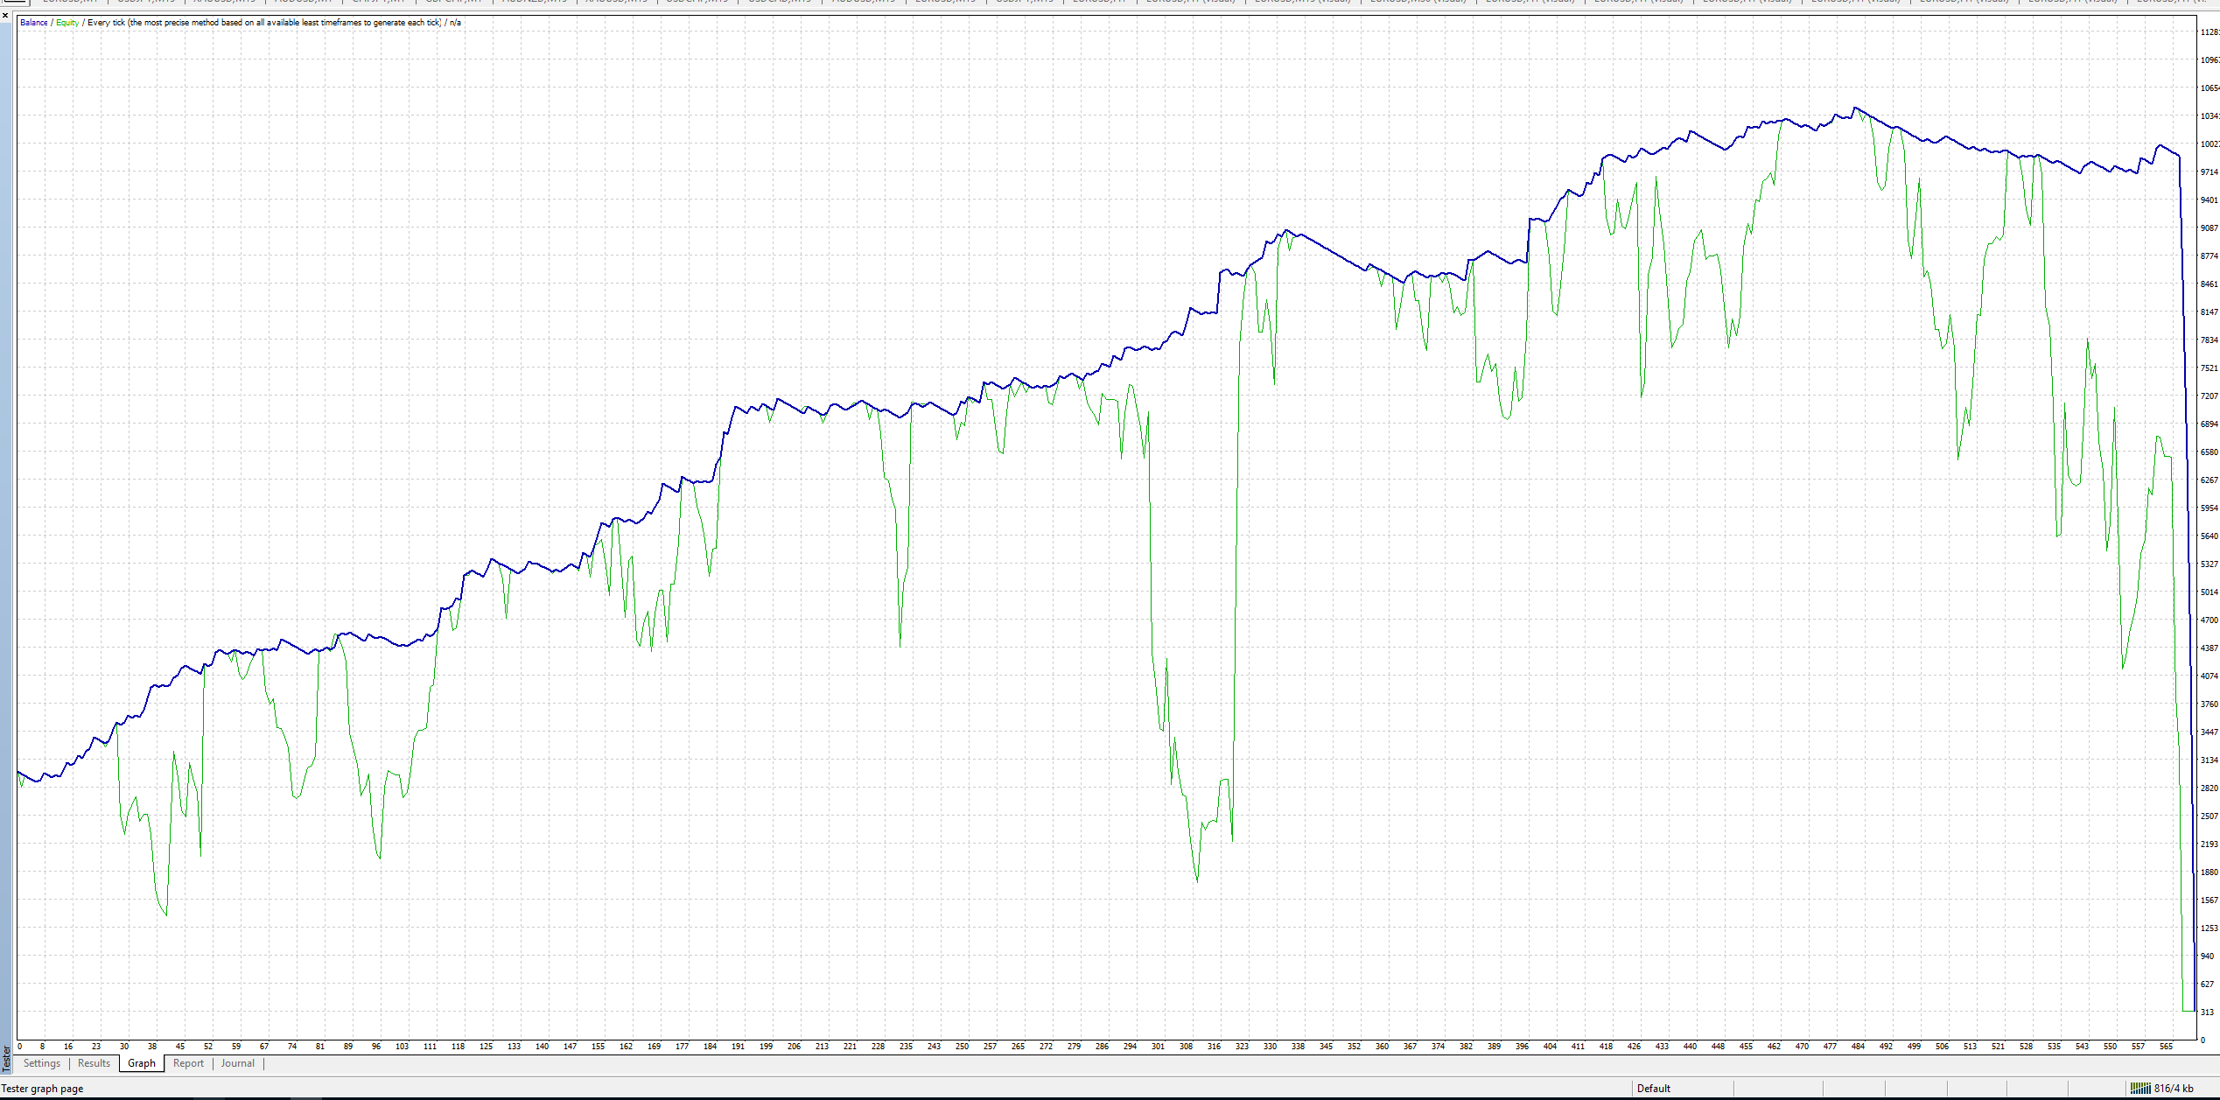The width and height of the screenshot is (2220, 1100).
Task: Open the Default profile in status bar
Action: (1653, 1089)
